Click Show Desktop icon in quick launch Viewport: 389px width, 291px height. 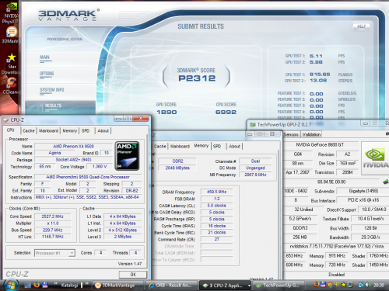click(28, 285)
